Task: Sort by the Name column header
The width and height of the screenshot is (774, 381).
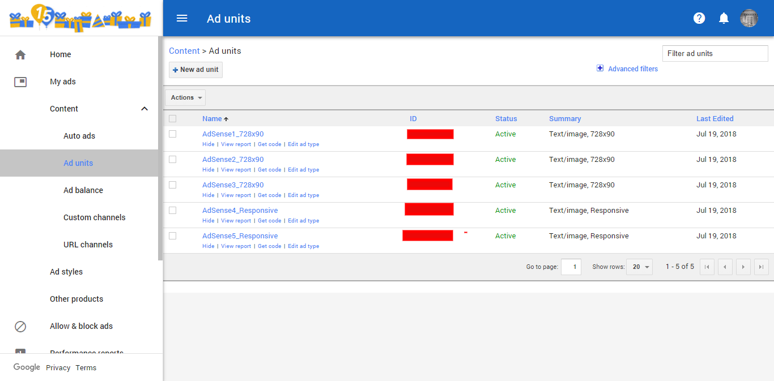Action: (212, 119)
